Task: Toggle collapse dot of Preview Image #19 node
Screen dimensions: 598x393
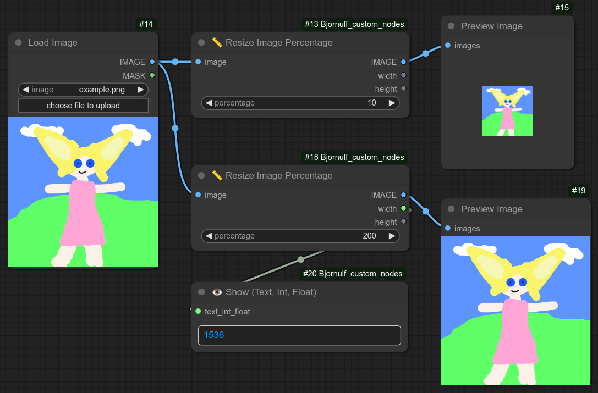Action: pyautogui.click(x=451, y=209)
